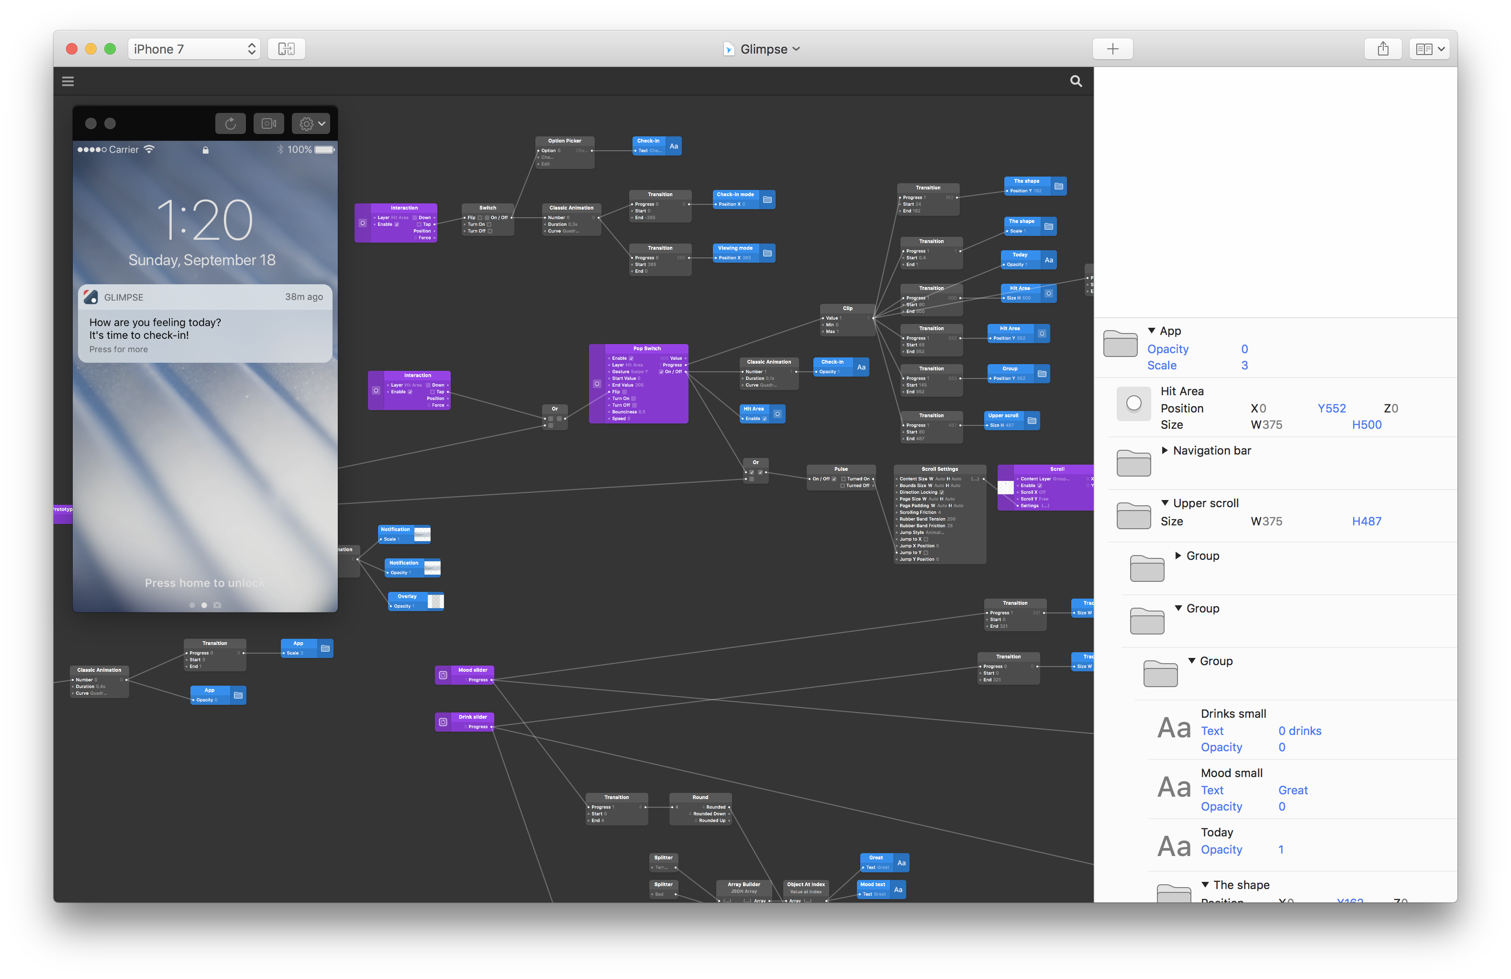The image size is (1511, 979).
Task: Click the Today text layer Aa icon
Action: click(1174, 847)
